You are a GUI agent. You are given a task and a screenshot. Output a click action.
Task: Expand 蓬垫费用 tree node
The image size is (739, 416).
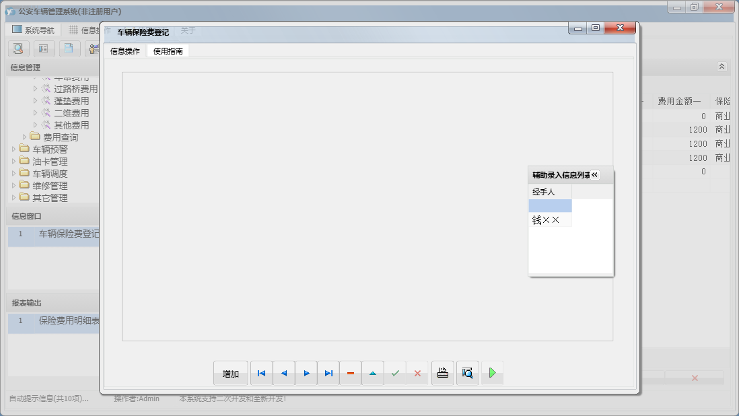[35, 100]
